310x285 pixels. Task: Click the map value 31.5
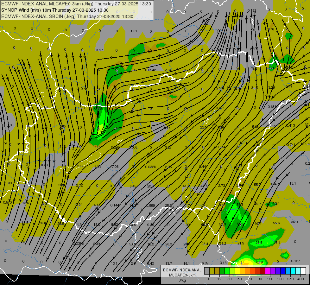click(255, 88)
